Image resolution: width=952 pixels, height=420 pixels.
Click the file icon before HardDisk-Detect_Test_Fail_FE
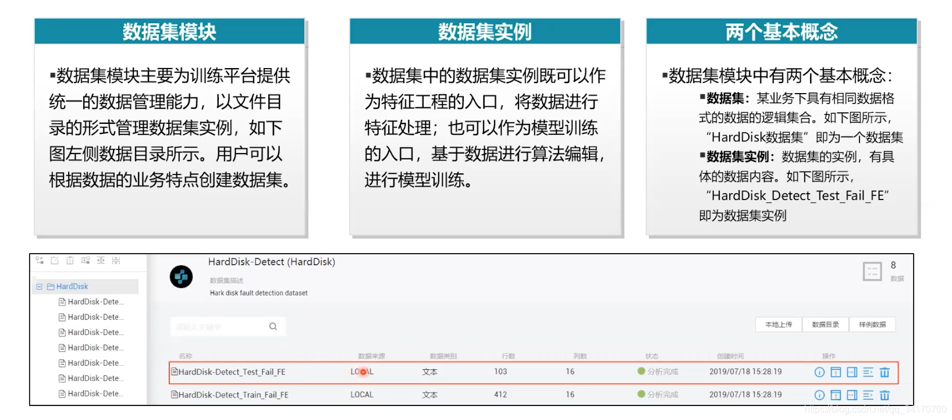tap(174, 371)
